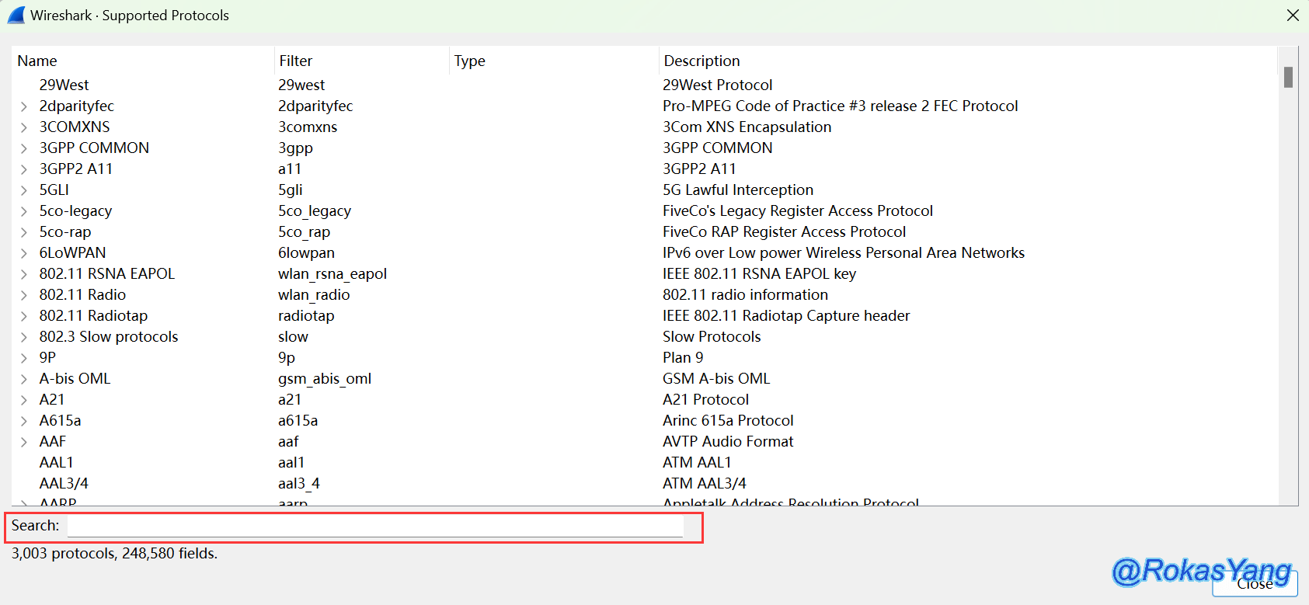The height and width of the screenshot is (605, 1309).
Task: Expand the 802.11 RSNA EAPOL row
Action: [24, 274]
